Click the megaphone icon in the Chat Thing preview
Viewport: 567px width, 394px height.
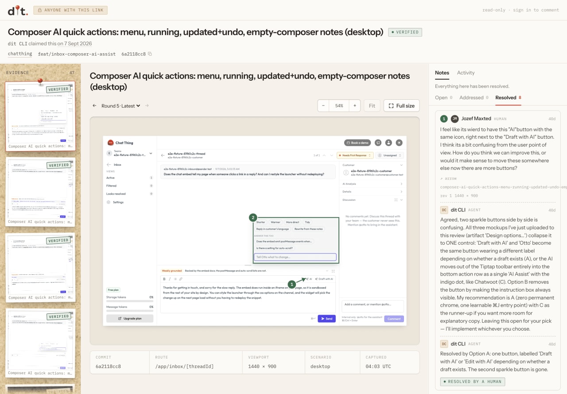(x=378, y=143)
